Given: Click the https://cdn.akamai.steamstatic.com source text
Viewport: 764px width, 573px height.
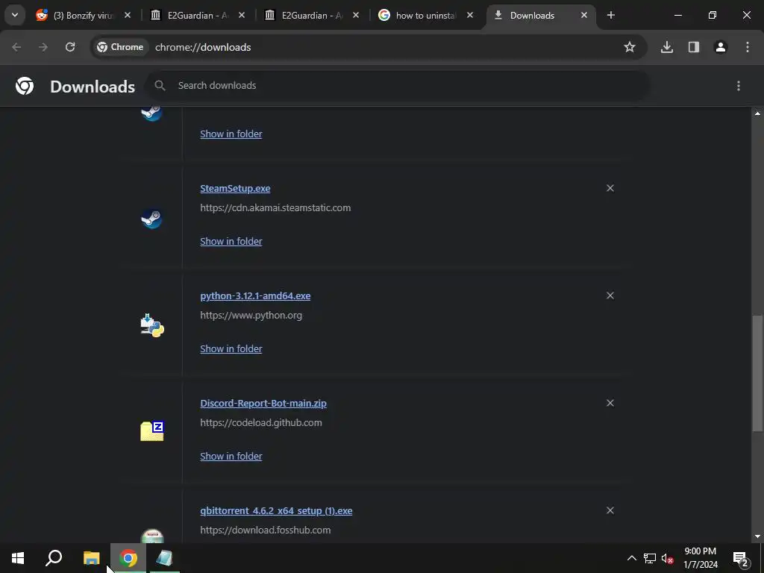Looking at the screenshot, I should tap(275, 207).
